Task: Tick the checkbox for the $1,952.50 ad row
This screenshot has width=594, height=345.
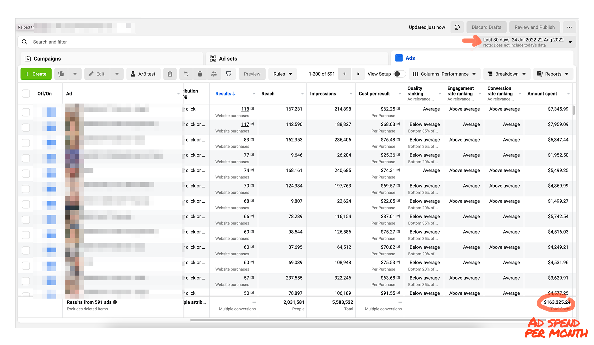Action: [x=26, y=158]
